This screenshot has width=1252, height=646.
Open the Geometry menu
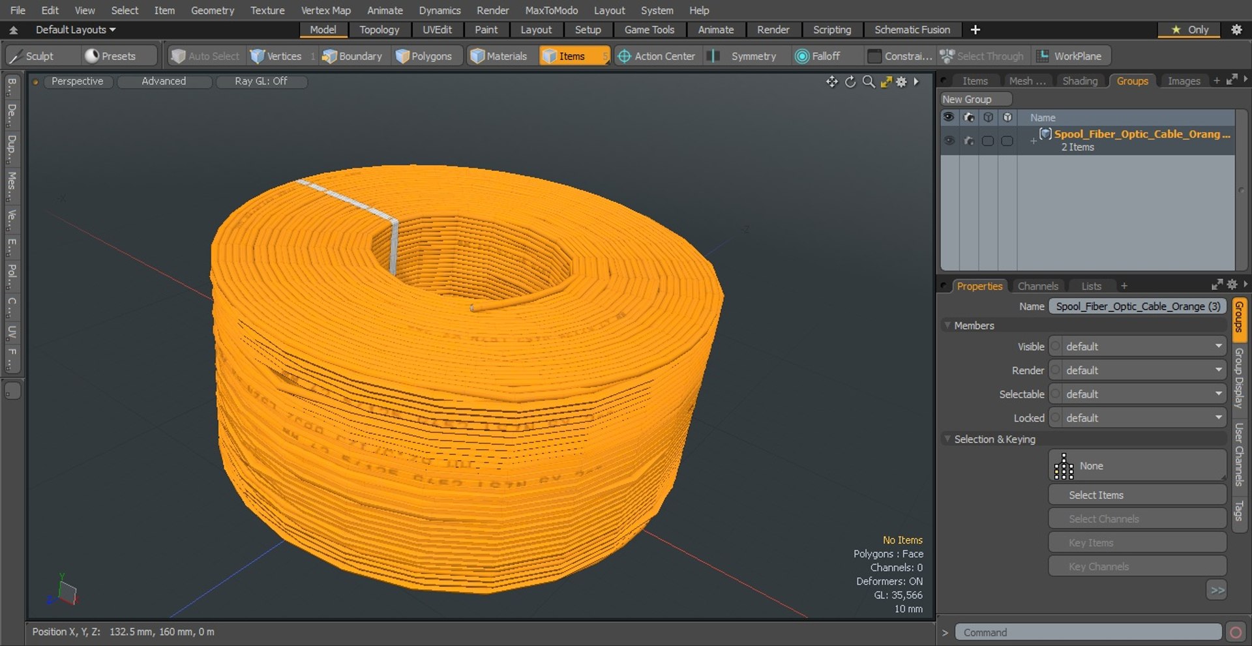pyautogui.click(x=212, y=10)
